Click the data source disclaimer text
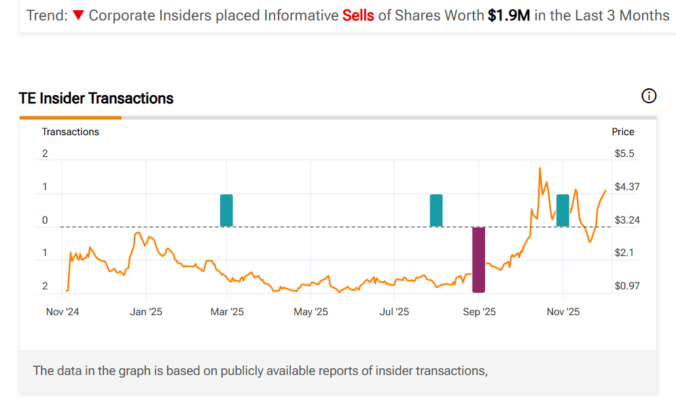The image size is (676, 411). tap(261, 371)
